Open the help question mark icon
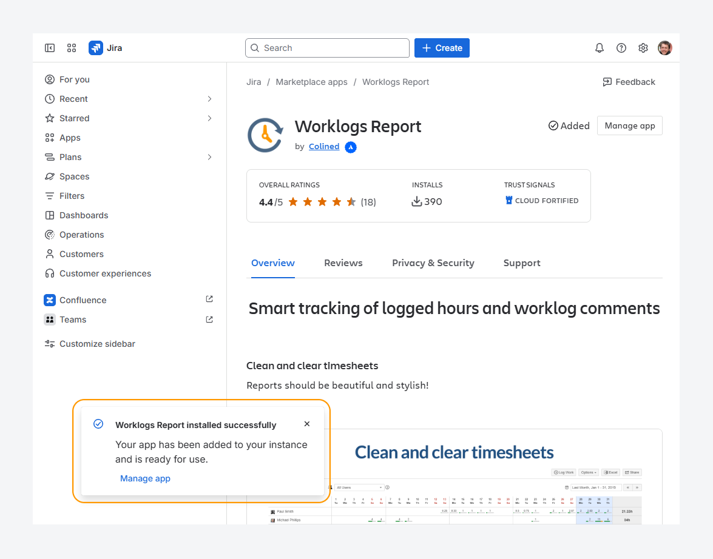 point(621,48)
